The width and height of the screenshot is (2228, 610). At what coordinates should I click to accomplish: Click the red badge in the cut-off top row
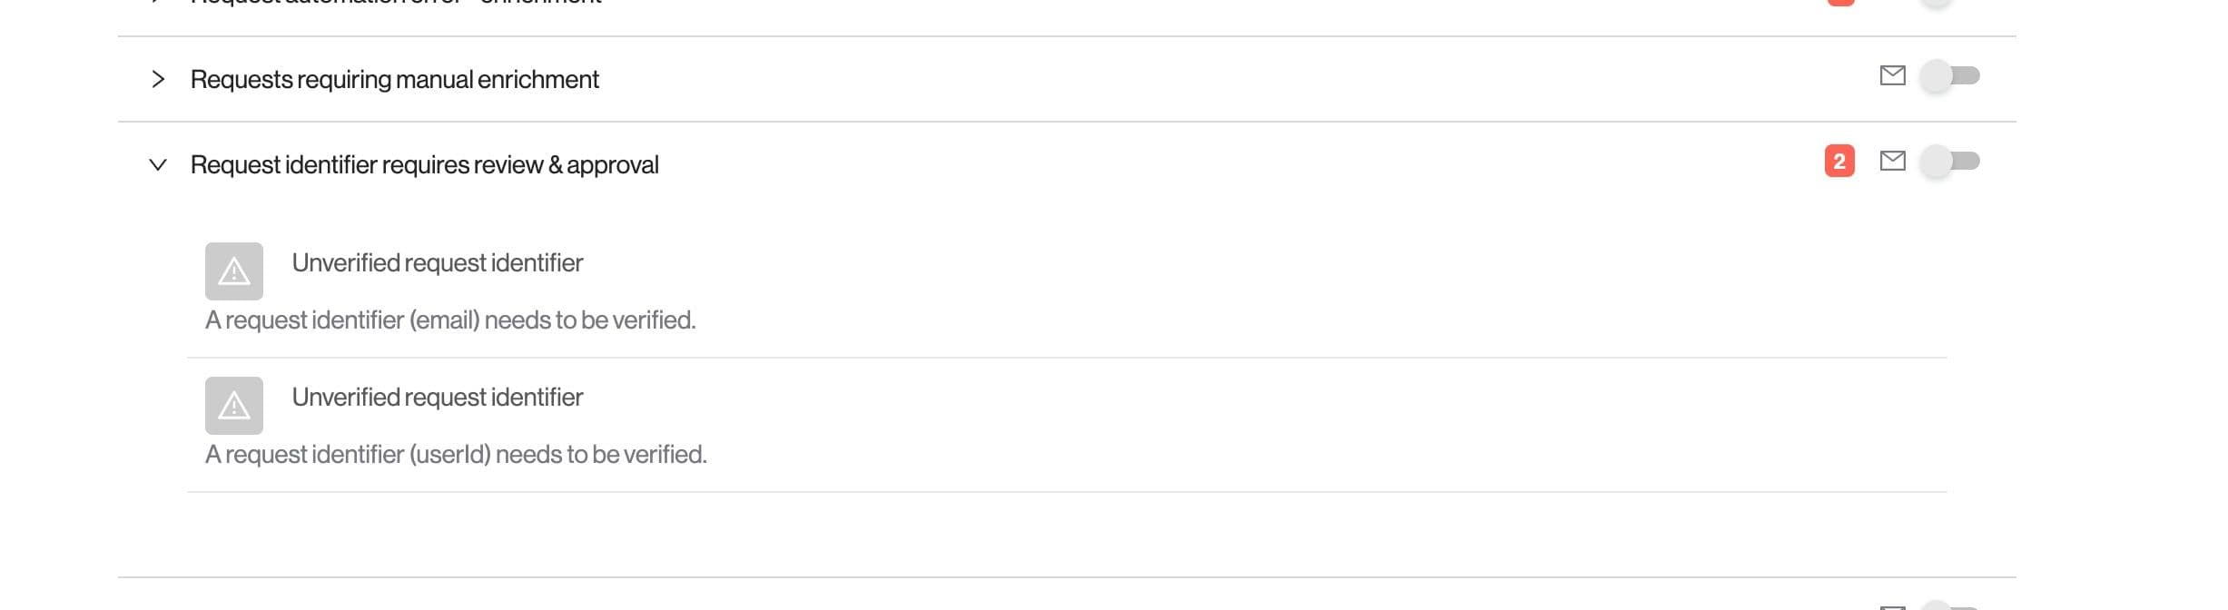coord(1840,2)
